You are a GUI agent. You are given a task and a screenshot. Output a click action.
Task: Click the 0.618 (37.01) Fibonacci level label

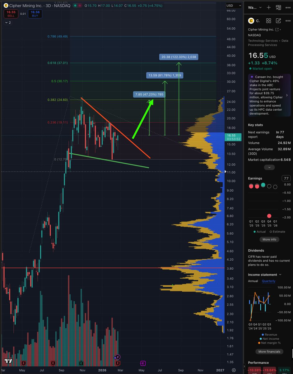tap(58, 63)
